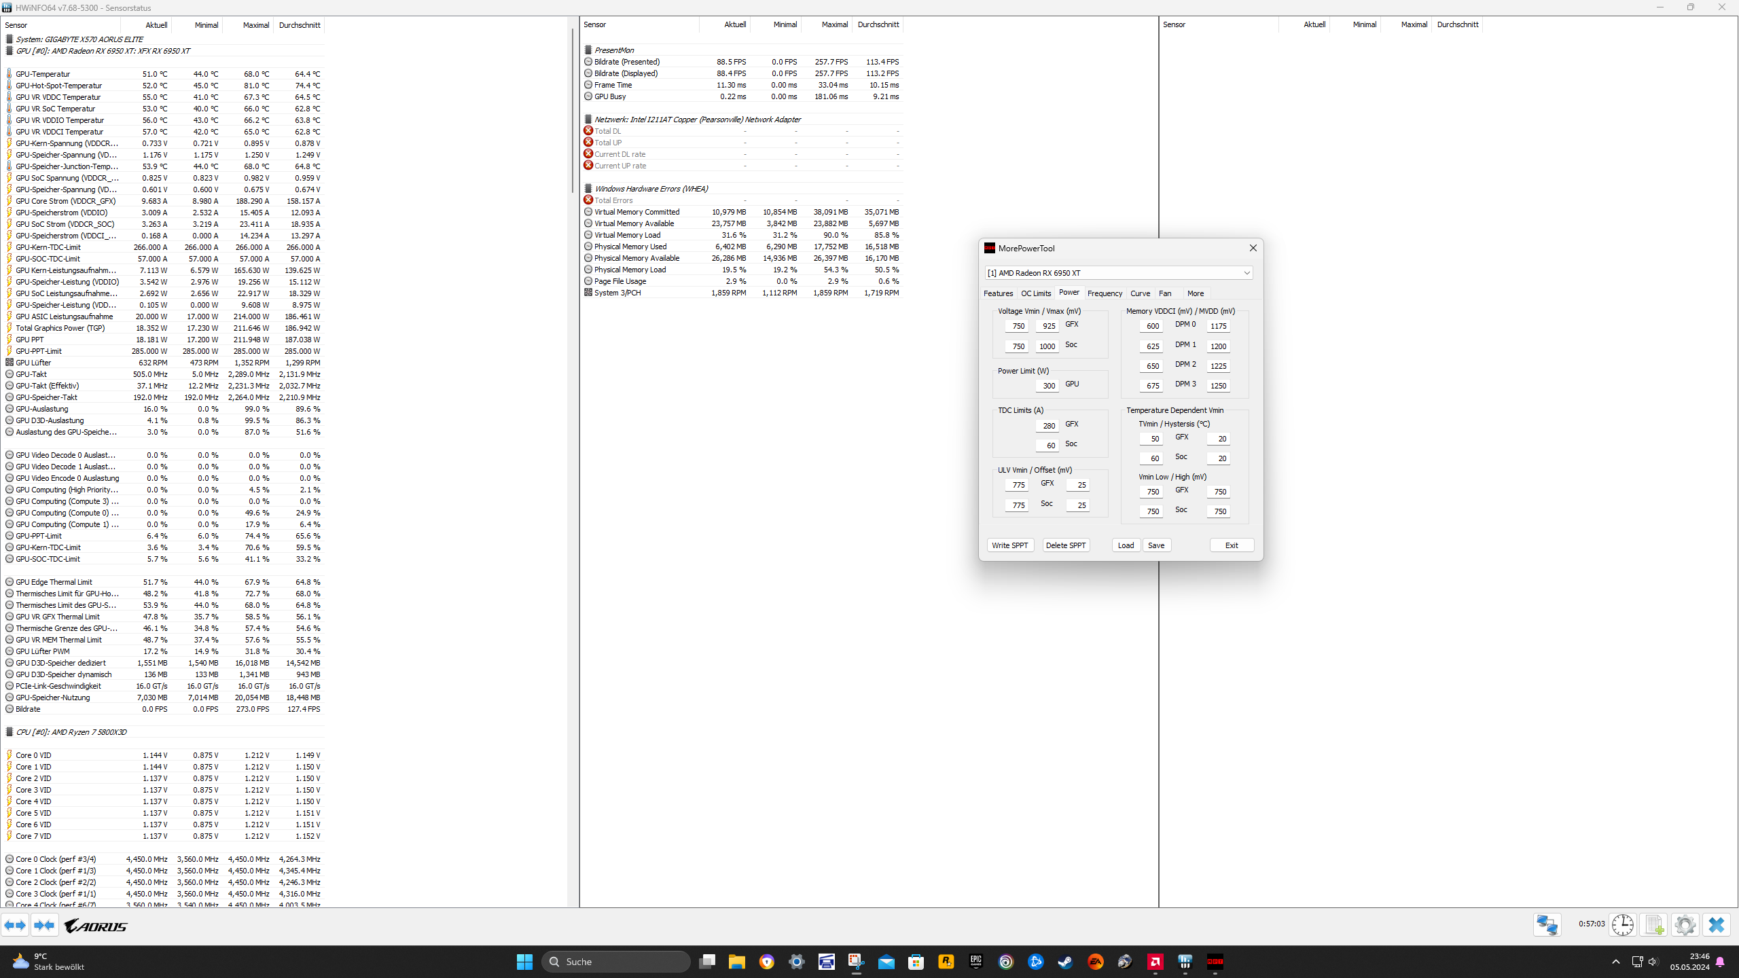1739x978 pixels.
Task: Start logging with the sheet-plus icon
Action: 1654,924
